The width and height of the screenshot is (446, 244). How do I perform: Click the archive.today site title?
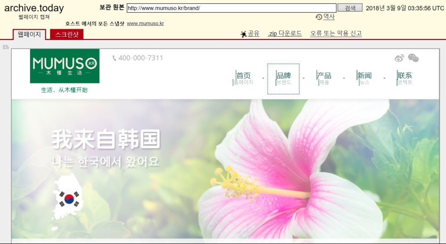34,8
